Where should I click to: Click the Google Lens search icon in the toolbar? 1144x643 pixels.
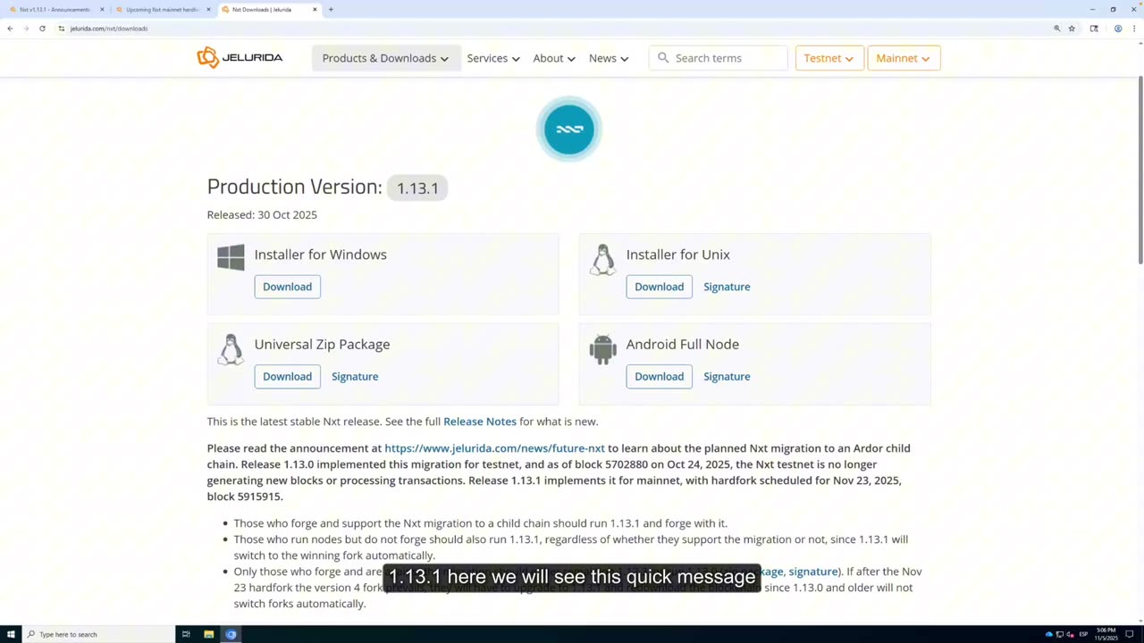click(1094, 29)
